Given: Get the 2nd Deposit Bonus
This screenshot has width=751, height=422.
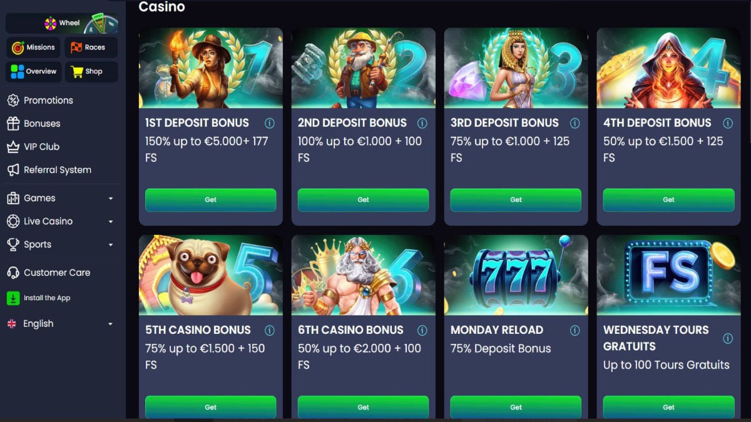Looking at the screenshot, I should (363, 200).
